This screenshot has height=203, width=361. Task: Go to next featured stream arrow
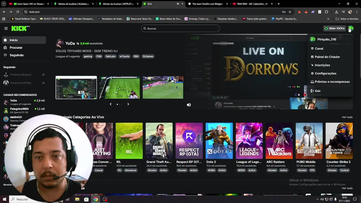(x=128, y=104)
